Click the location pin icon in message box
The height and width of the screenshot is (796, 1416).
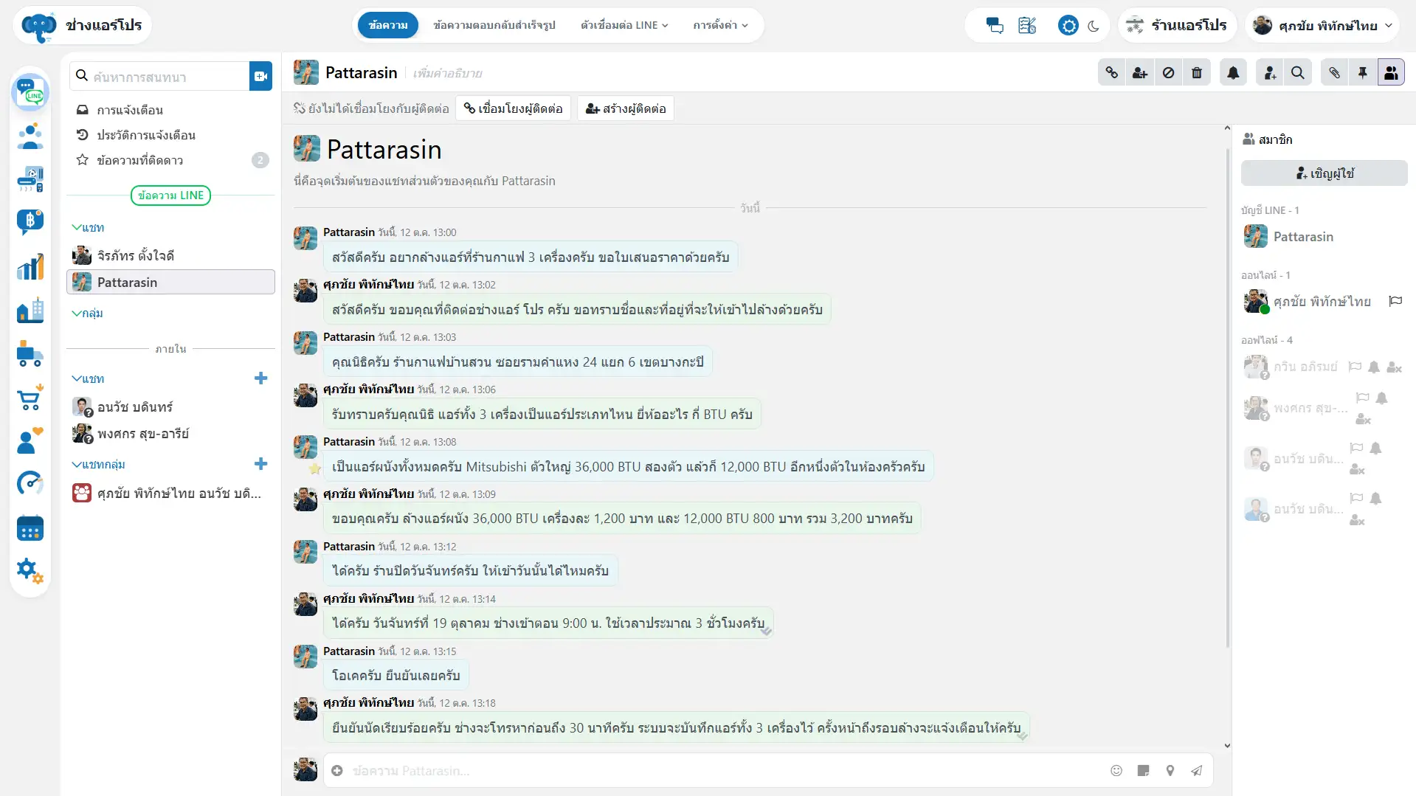pyautogui.click(x=1170, y=770)
